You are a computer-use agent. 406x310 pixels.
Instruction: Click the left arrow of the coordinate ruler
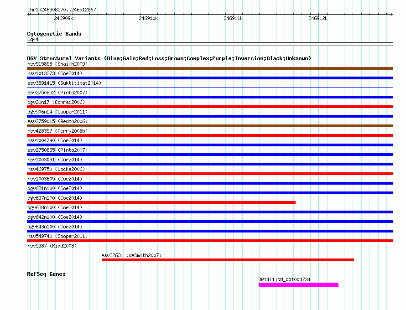coord(28,14)
